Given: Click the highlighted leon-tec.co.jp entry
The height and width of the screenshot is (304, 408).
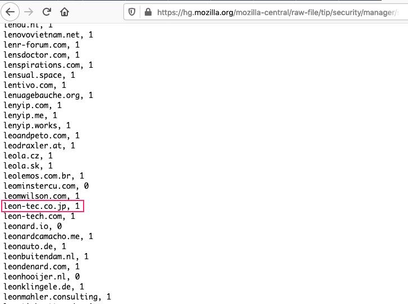Looking at the screenshot, I should [43, 206].
